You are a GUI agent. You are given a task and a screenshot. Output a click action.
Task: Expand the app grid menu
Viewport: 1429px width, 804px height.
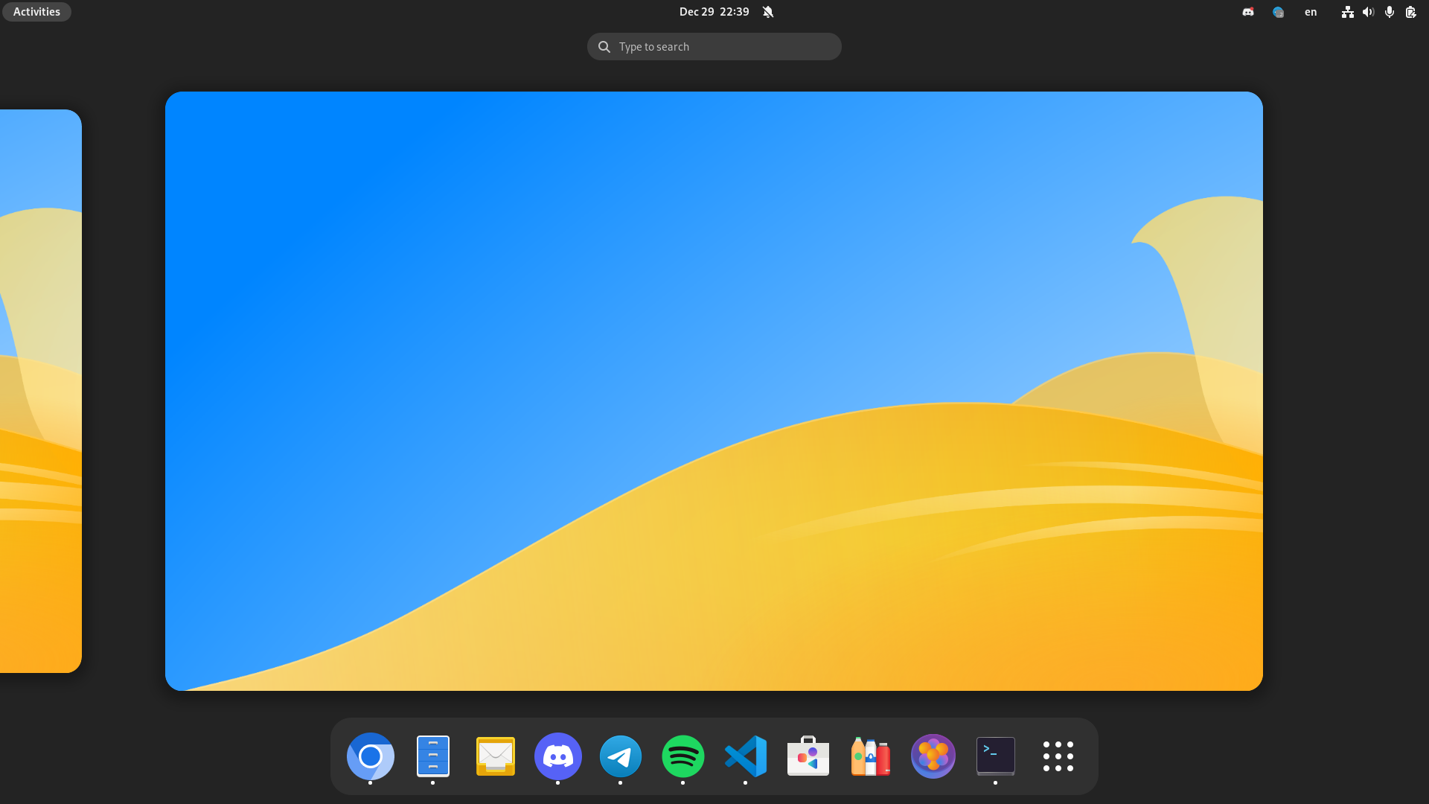[1058, 756]
